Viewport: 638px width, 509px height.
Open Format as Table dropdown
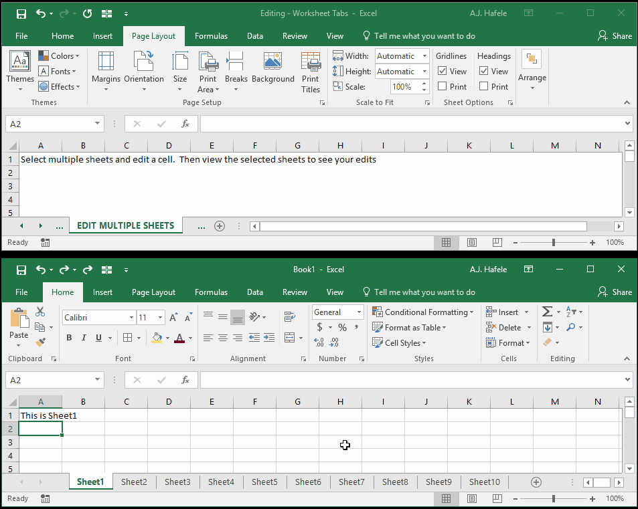coord(409,327)
